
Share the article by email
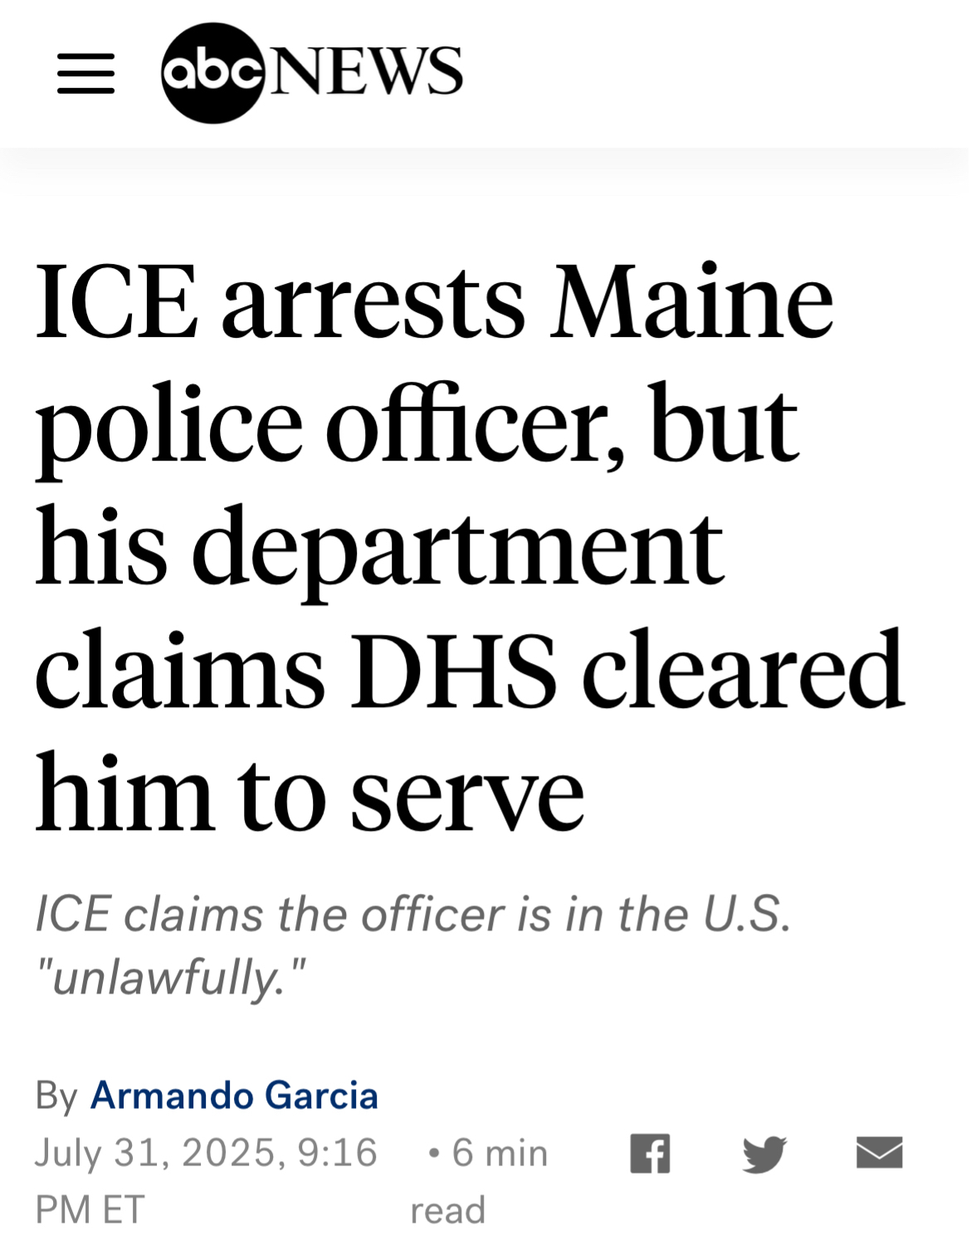pos(879,1152)
